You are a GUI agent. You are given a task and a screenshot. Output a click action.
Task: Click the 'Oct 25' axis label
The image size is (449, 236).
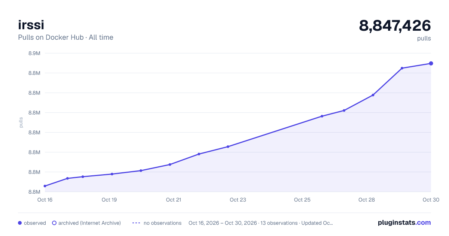302,200
